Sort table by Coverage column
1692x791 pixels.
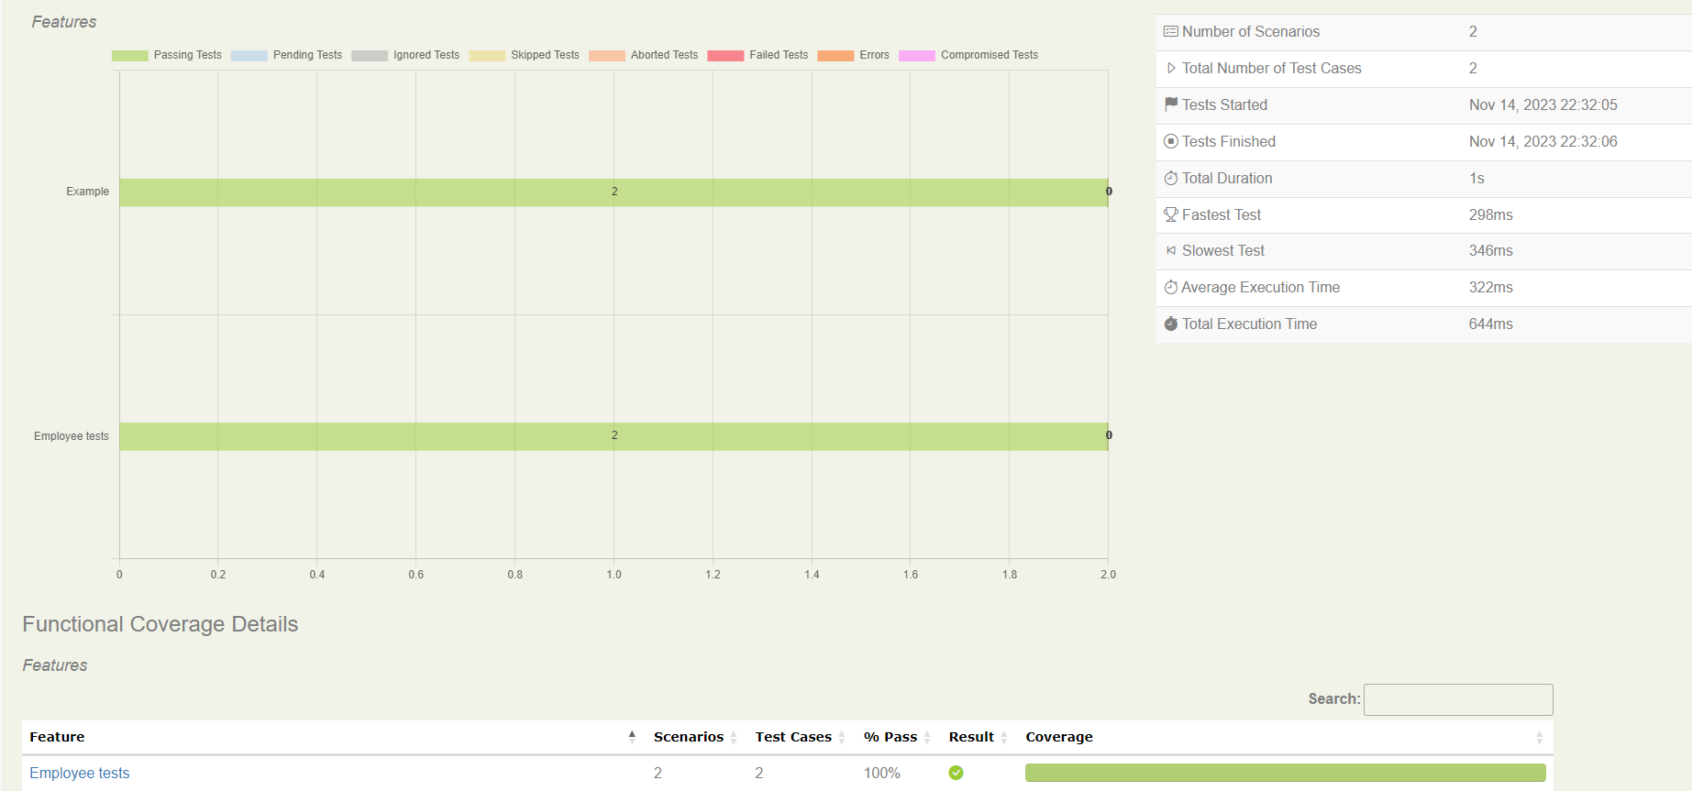1285,737
